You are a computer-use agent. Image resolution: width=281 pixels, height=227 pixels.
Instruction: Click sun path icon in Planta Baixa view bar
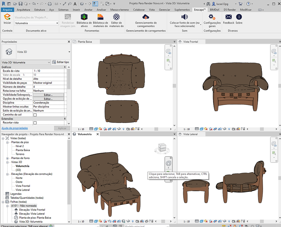100,129
